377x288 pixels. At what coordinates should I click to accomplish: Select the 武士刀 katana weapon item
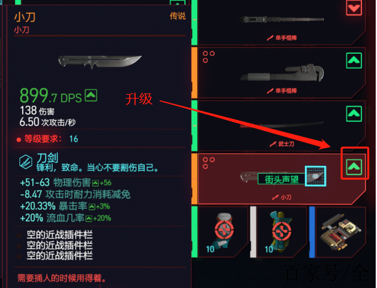click(x=282, y=126)
